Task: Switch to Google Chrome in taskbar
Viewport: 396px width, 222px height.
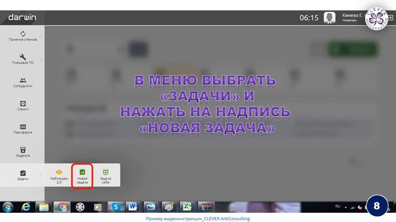Action: point(62,207)
